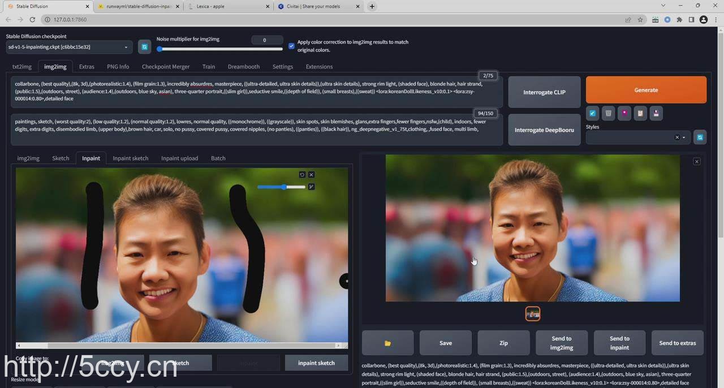Click Interrogate DeepBooru
Image resolution: width=724 pixels, height=388 pixels.
(x=544, y=130)
